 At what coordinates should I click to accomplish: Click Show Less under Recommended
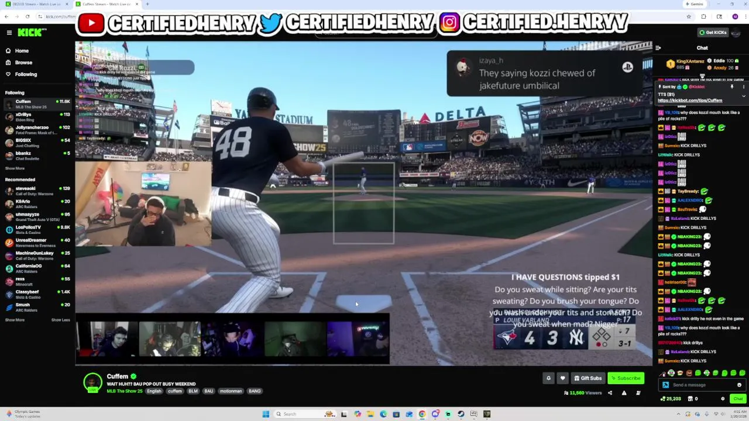pyautogui.click(x=60, y=320)
